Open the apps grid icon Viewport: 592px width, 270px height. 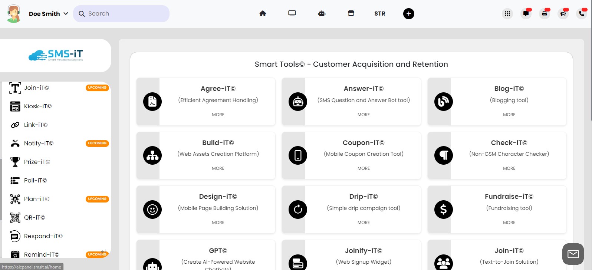pos(507,14)
